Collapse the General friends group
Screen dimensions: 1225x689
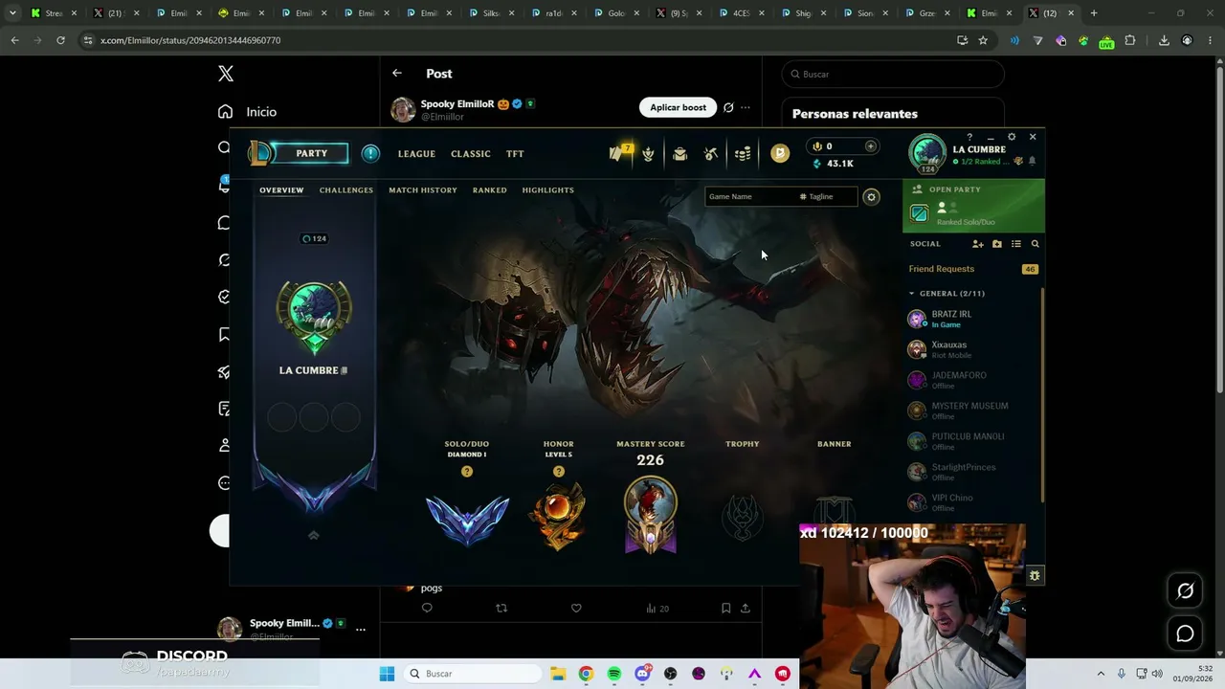pyautogui.click(x=911, y=294)
